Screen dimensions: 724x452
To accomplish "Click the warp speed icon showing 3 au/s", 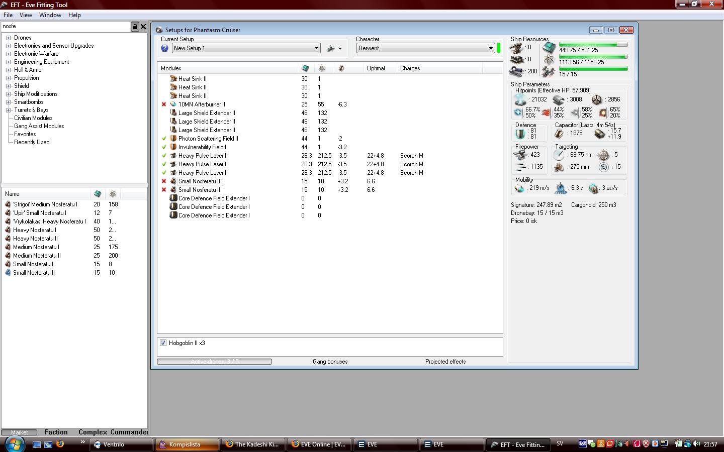I will [x=593, y=188].
